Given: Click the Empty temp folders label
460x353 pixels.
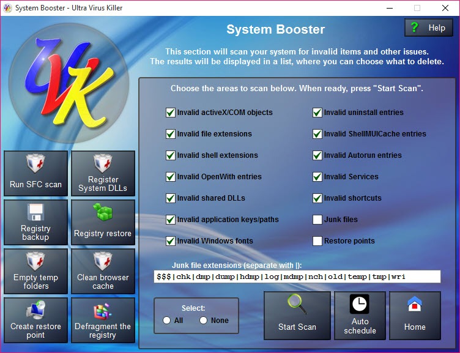Looking at the screenshot, I should click(35, 281).
